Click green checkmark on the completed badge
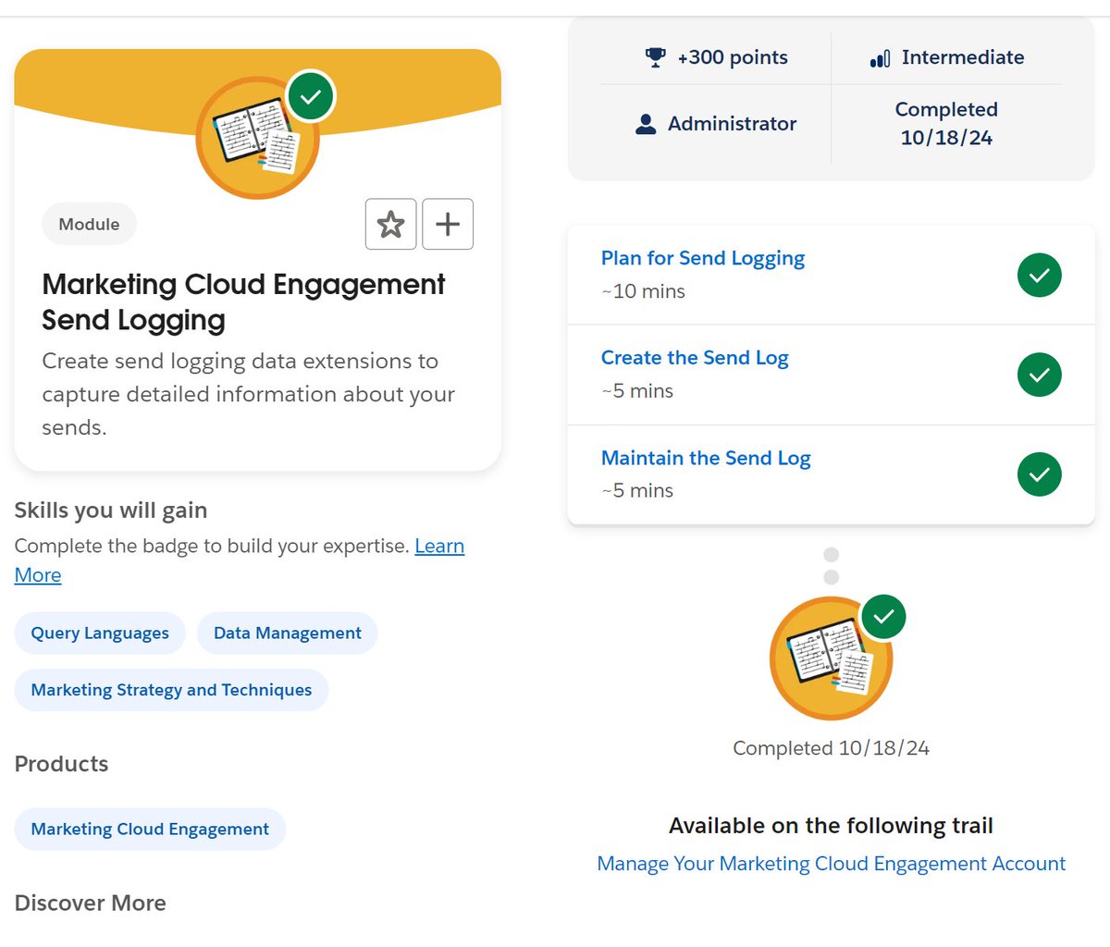The width and height of the screenshot is (1110, 947). [883, 617]
